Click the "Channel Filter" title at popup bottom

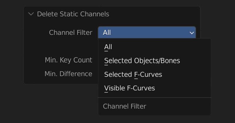125,106
